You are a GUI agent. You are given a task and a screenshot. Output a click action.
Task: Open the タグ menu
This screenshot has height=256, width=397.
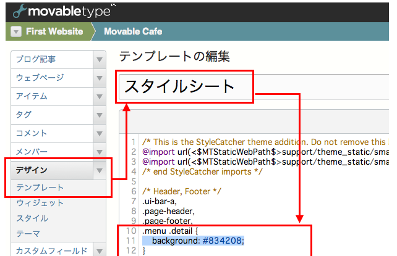pyautogui.click(x=52, y=115)
